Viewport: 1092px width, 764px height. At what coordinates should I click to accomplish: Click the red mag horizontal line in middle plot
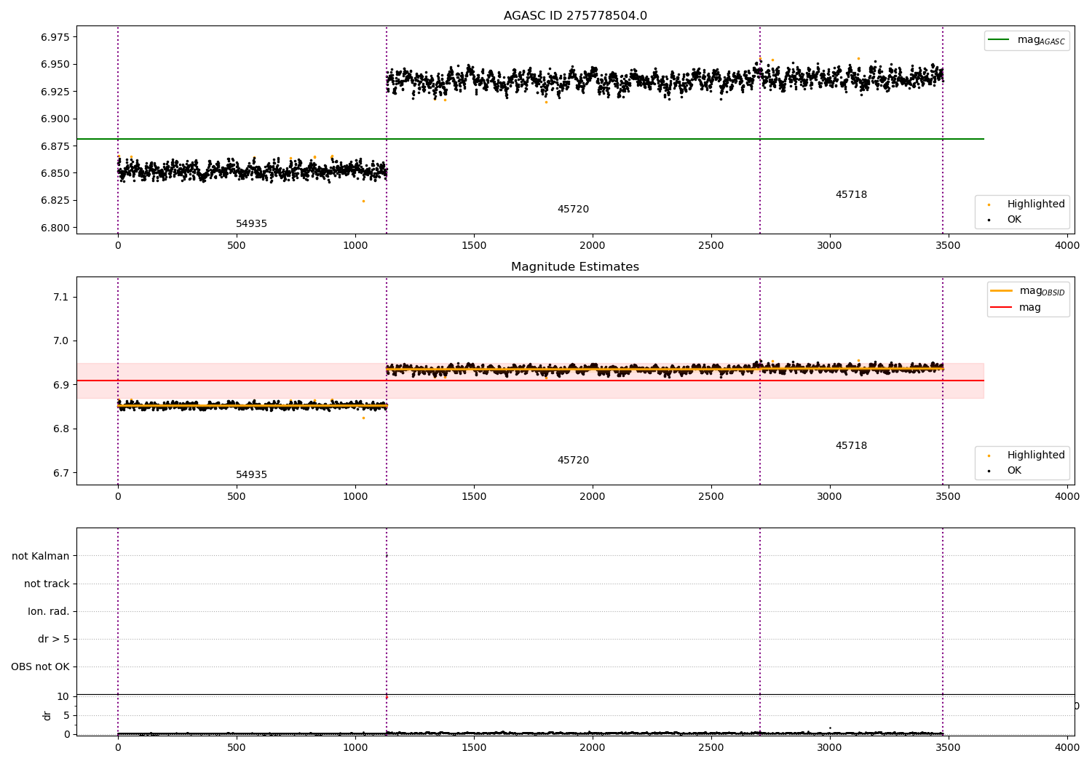point(530,381)
